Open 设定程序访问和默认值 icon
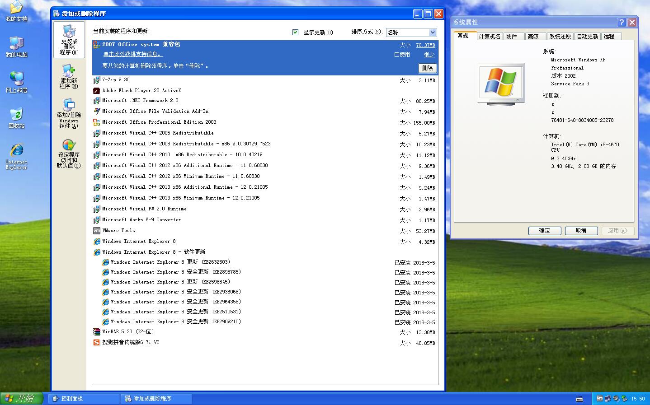Screen dimensions: 650x405 tap(69, 154)
